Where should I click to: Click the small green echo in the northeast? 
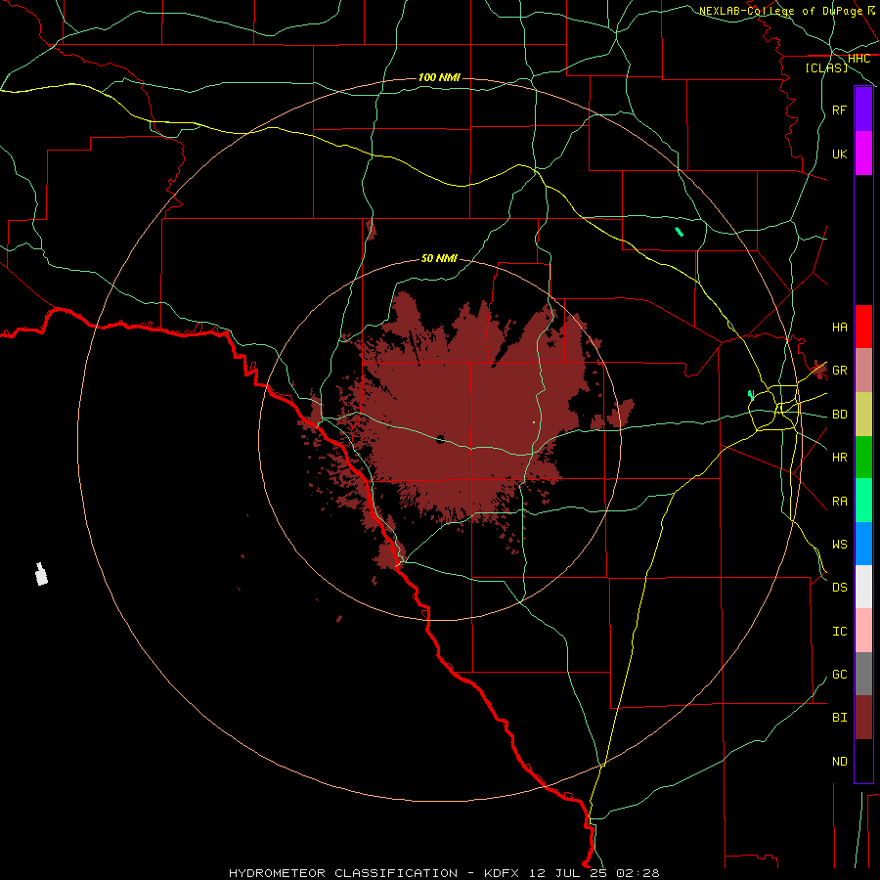[680, 231]
